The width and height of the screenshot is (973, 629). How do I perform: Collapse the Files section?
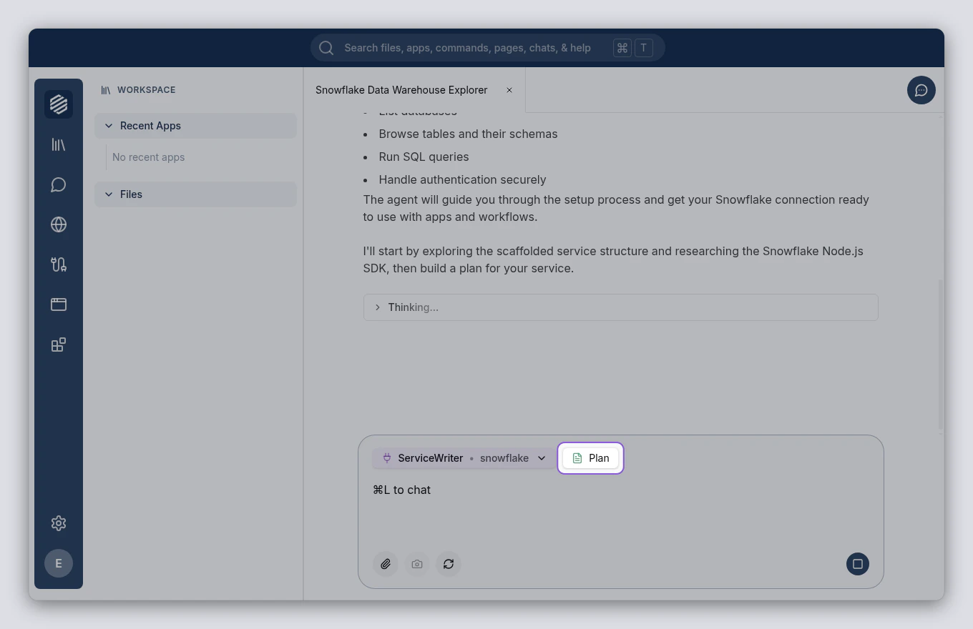[x=195, y=194]
